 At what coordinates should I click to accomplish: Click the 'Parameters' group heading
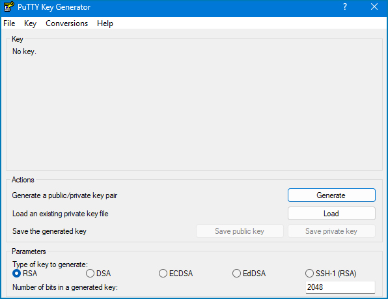pos(29,251)
